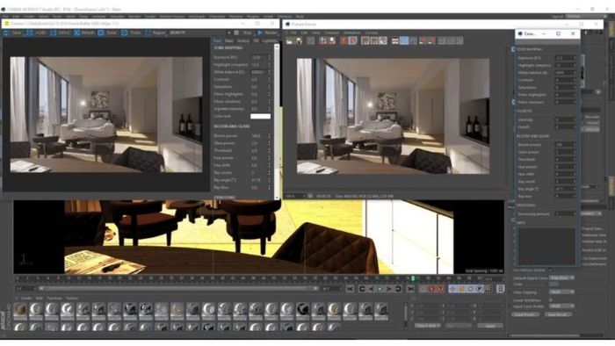This screenshot has height=346, width=615.
Task: Toggle the Tone Mapping section checkbox in Corona window
Action: (x=513, y=49)
